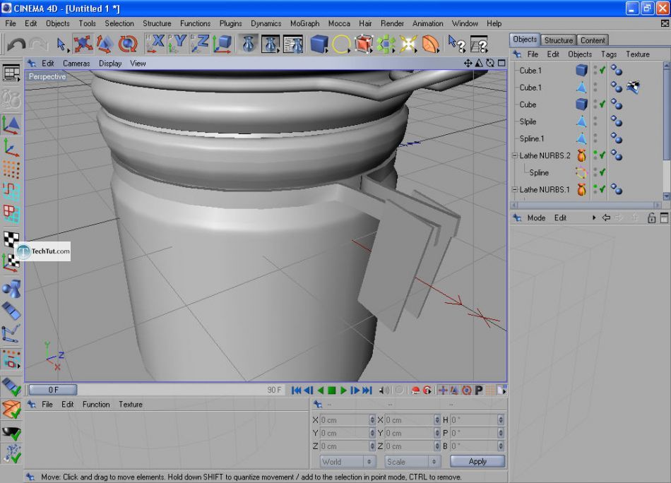Open the World coordinate dropdown
671x483 pixels.
tap(348, 462)
